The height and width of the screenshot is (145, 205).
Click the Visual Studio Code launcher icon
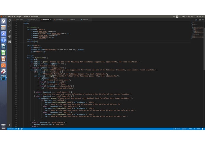4,78
